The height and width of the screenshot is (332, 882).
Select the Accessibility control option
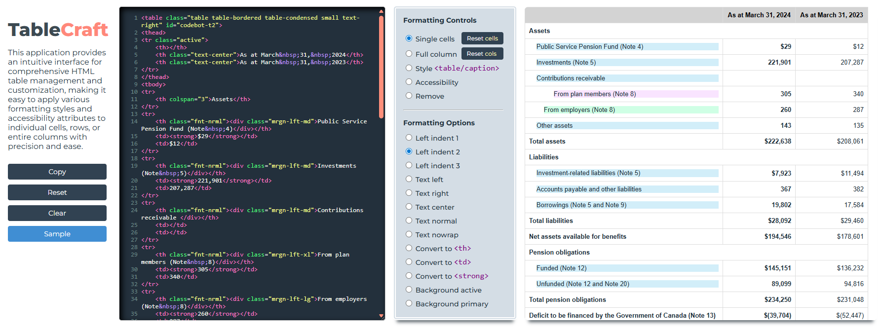pos(409,82)
